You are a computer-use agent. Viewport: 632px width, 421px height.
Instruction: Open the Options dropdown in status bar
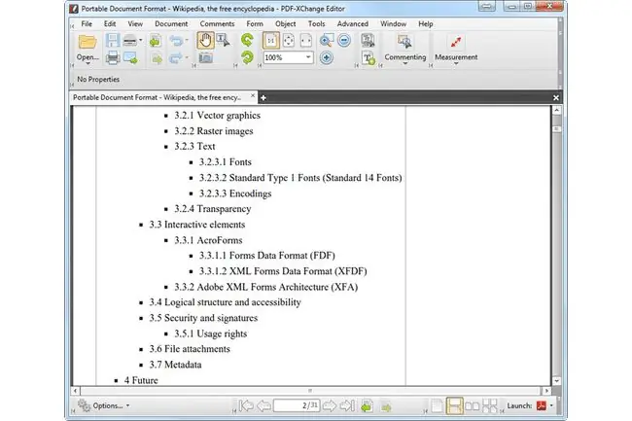click(104, 405)
